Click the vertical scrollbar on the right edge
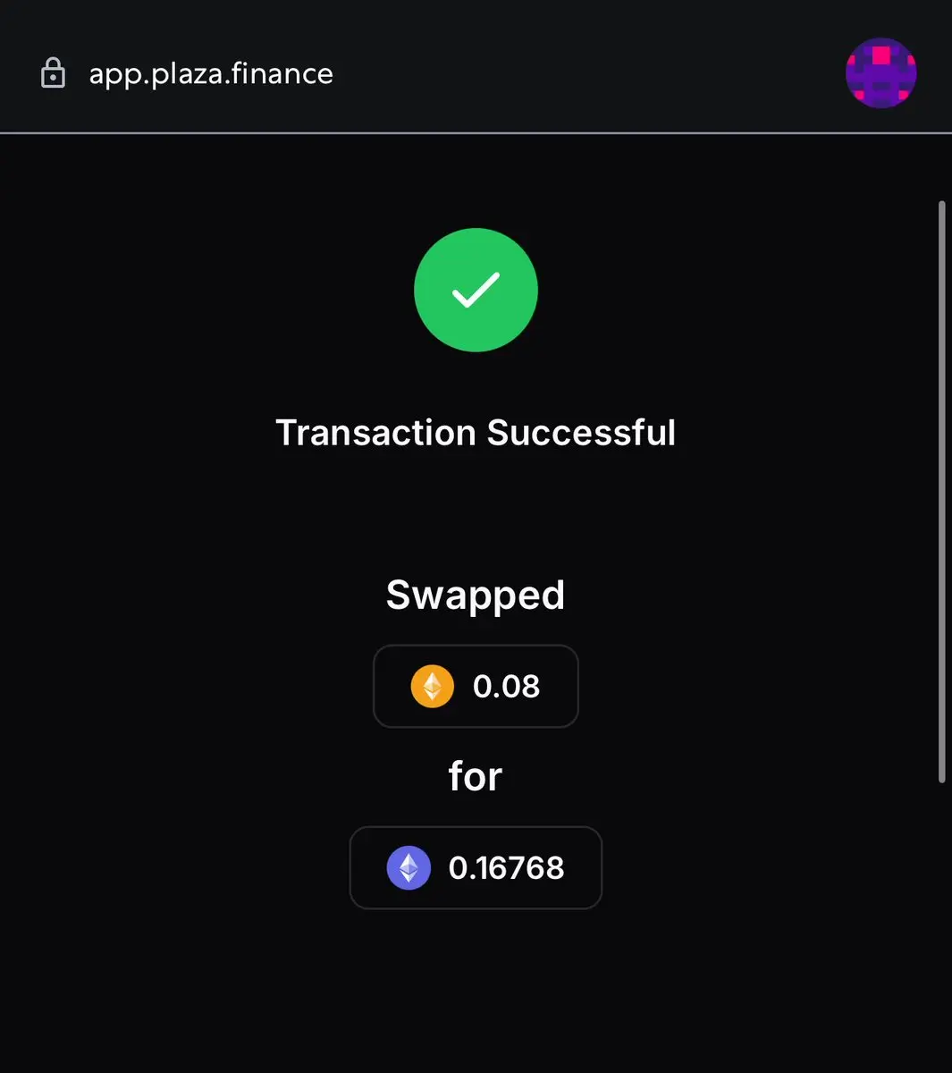This screenshot has width=952, height=1073. [941, 492]
